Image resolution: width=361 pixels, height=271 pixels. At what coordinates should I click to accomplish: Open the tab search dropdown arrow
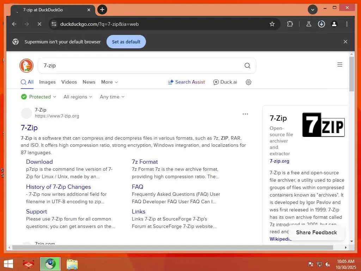click(313, 10)
